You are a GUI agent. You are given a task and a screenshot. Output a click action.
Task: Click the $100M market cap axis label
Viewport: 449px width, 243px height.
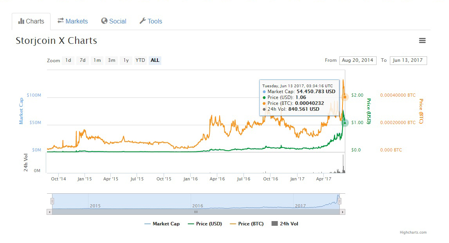pyautogui.click(x=34, y=95)
